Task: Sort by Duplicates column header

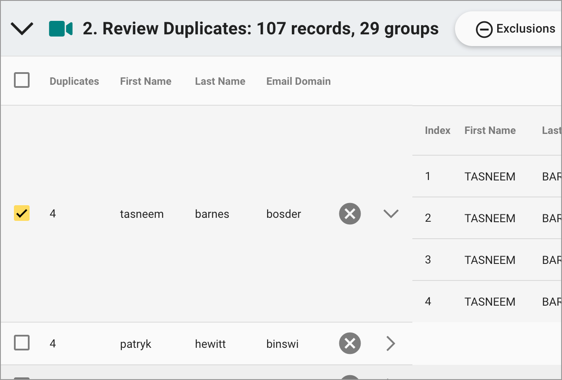Action: point(74,81)
